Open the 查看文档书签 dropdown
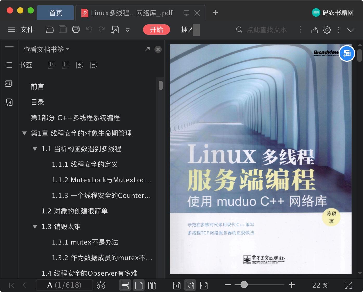 pyautogui.click(x=46, y=49)
